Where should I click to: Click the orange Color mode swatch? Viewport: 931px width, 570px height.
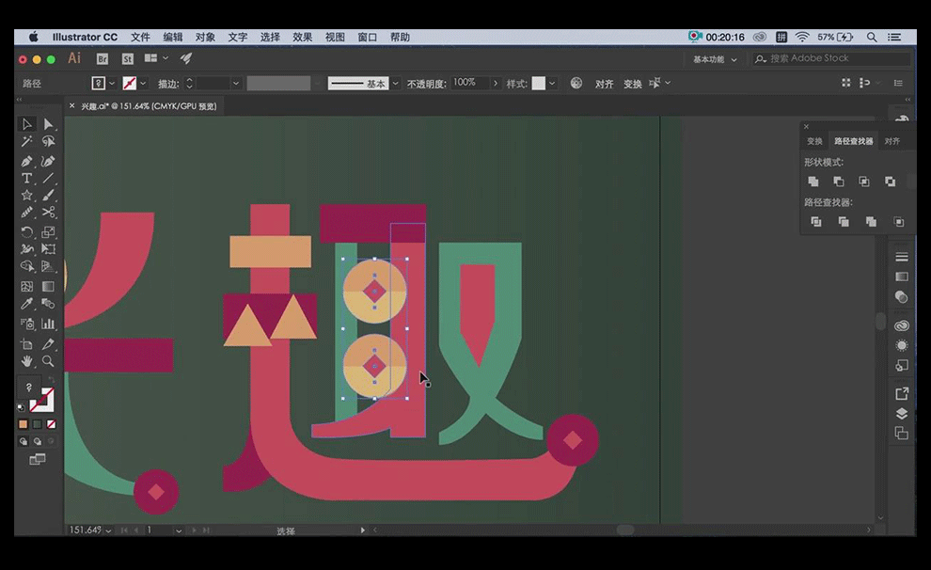24,424
